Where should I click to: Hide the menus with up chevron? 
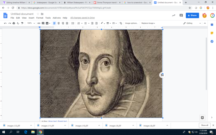tap(205, 23)
